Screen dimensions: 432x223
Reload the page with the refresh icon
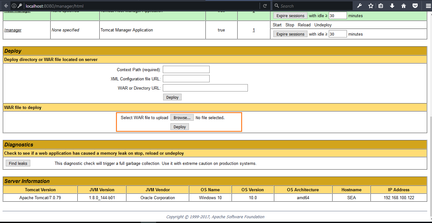click(265, 6)
